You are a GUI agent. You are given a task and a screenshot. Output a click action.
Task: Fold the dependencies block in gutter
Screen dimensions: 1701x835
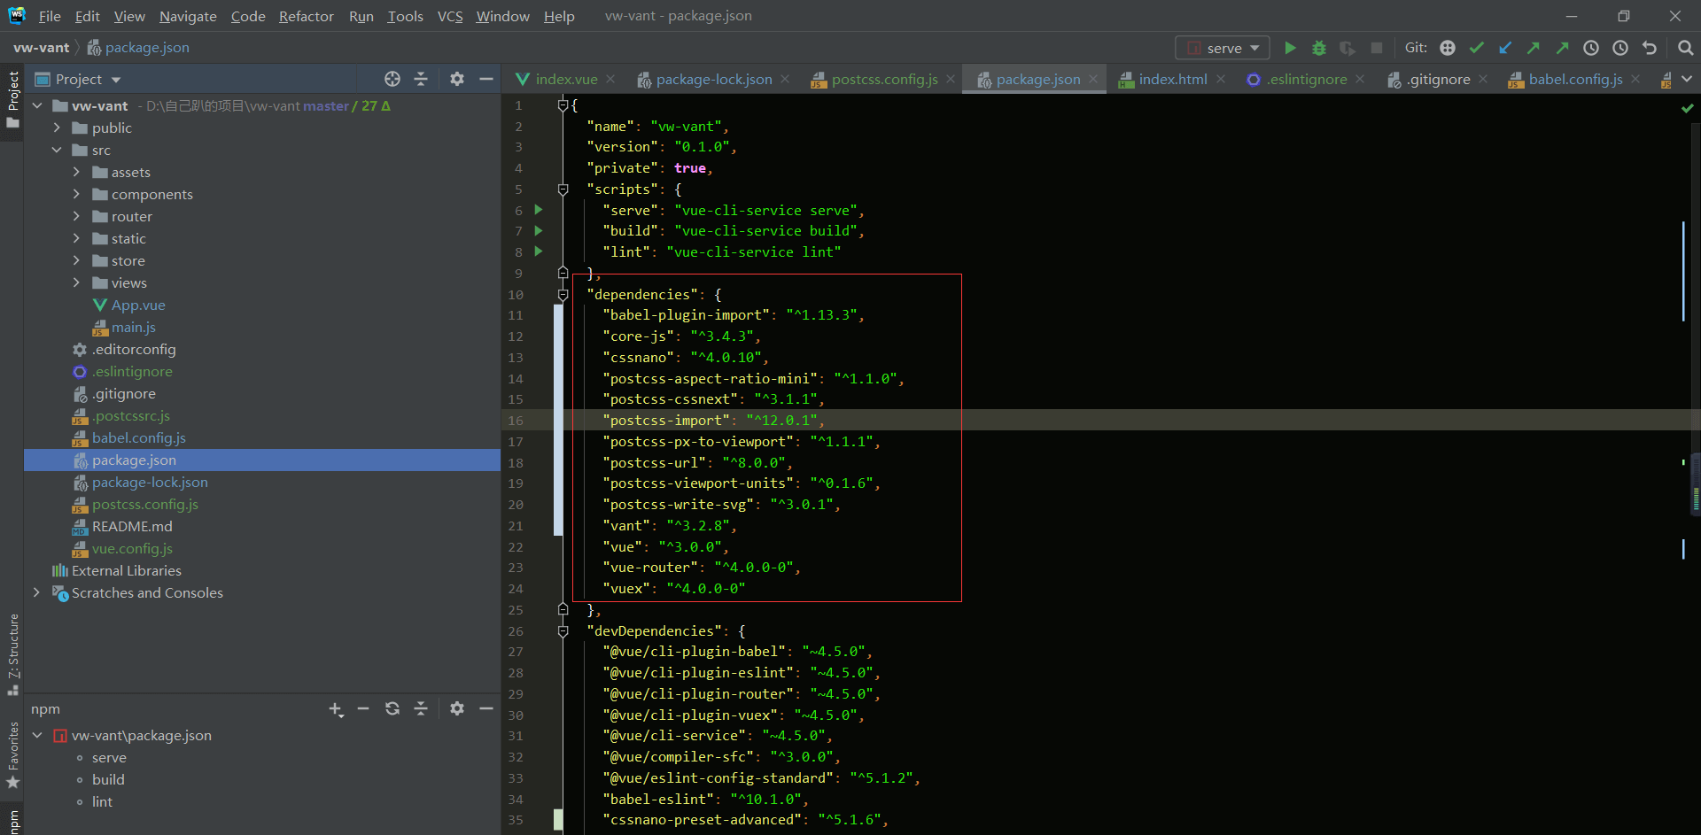point(563,294)
